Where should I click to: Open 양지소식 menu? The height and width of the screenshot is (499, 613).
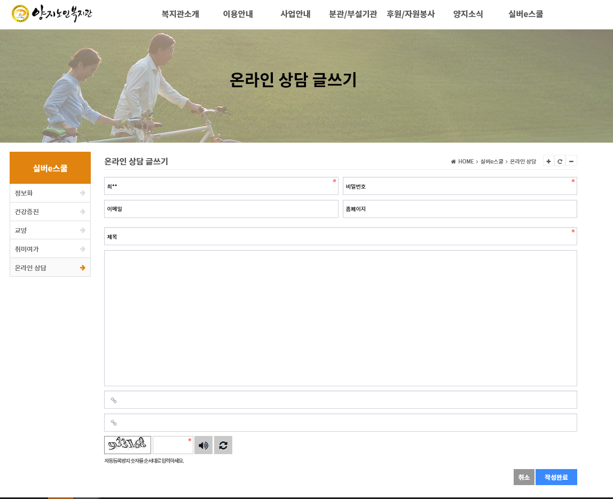(x=468, y=14)
